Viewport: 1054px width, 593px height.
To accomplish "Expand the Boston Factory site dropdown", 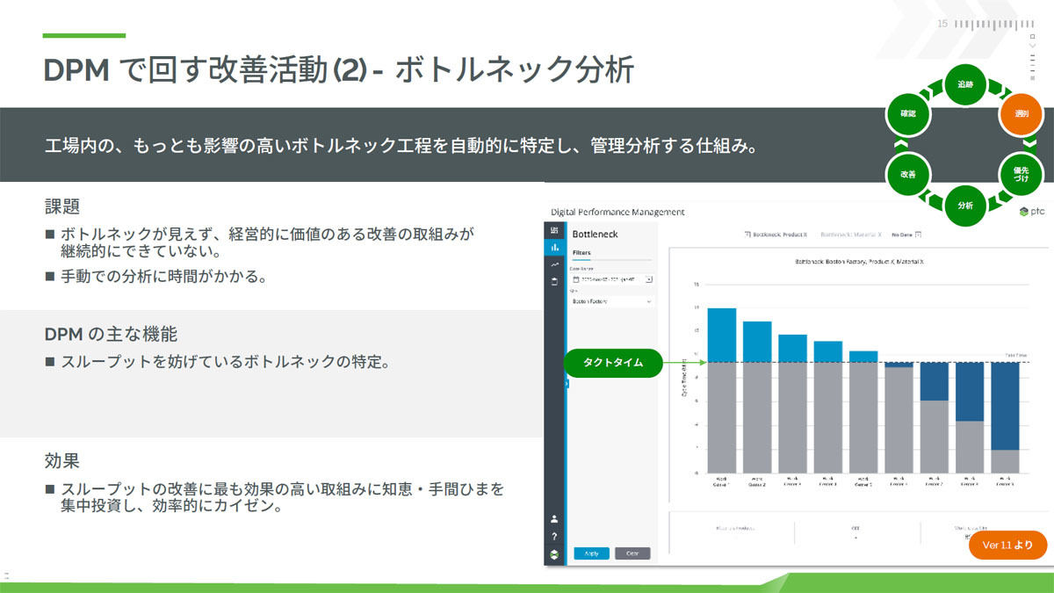I will (x=611, y=301).
